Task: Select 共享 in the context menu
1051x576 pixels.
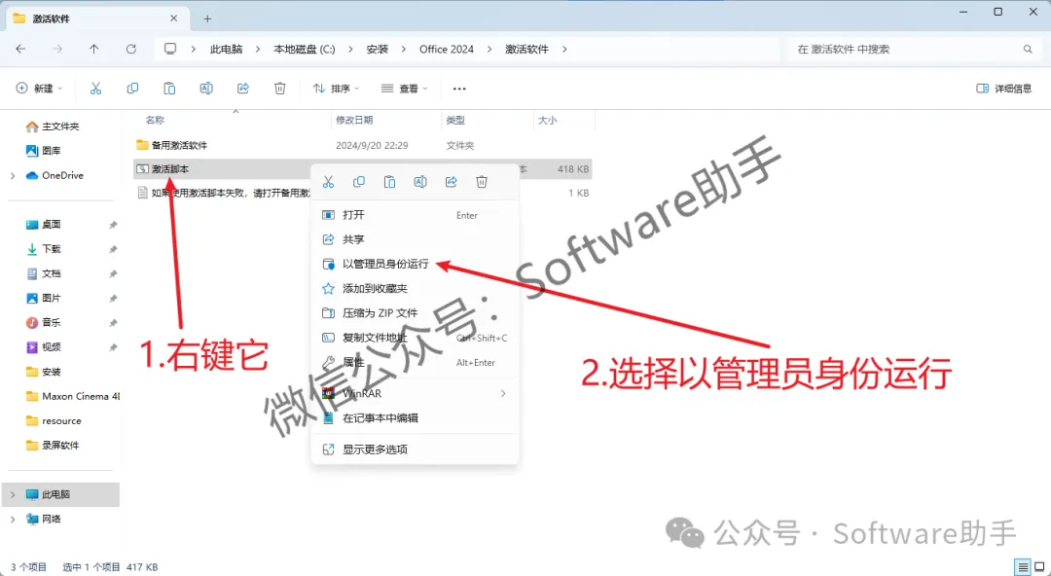Action: [415, 239]
